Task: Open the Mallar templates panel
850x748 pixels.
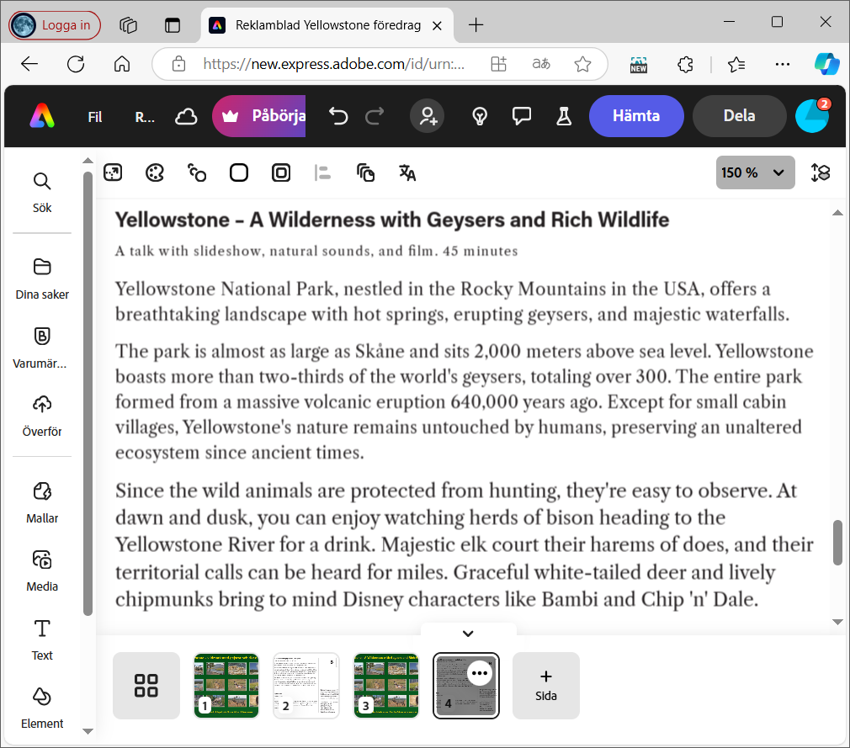Action: (x=42, y=501)
